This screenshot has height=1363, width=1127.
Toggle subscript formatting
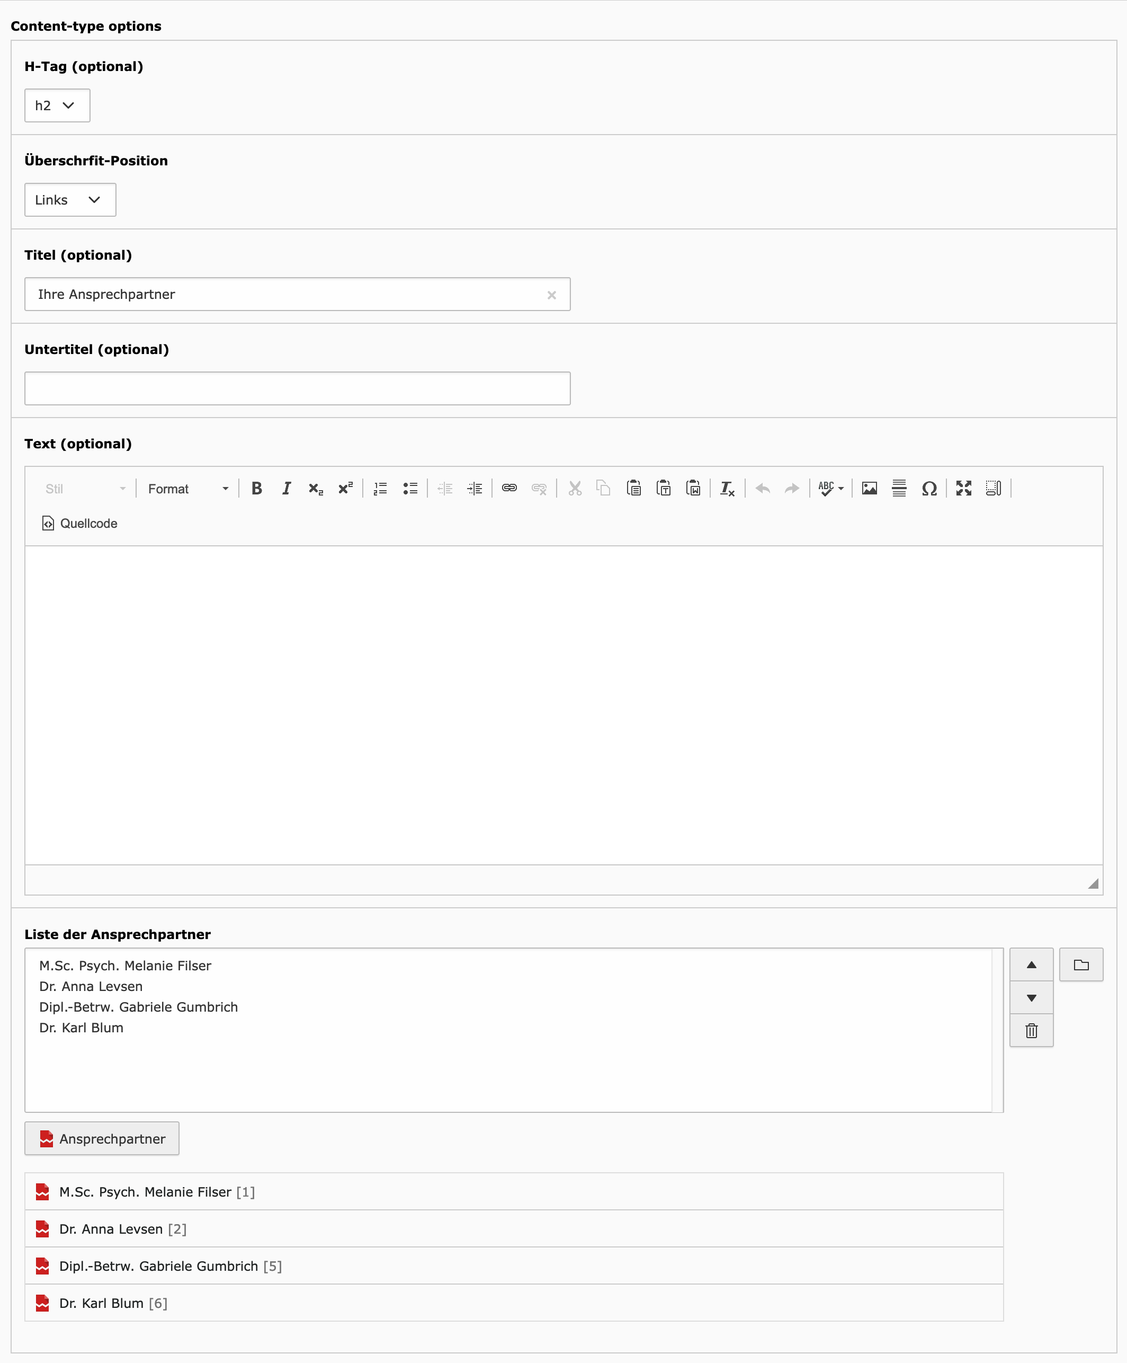(x=316, y=488)
